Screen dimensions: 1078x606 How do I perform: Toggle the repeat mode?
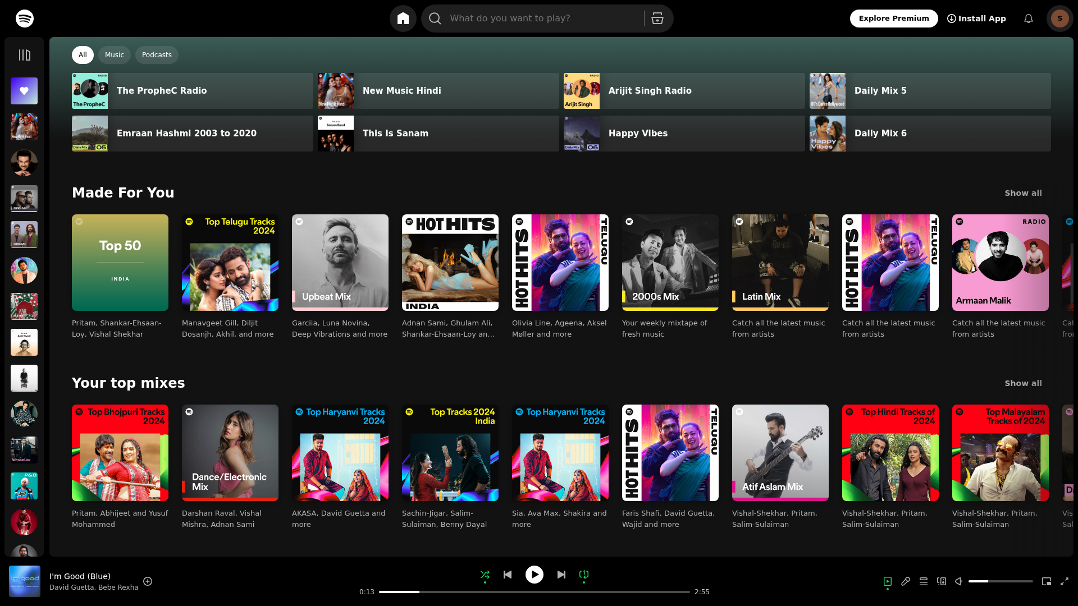point(584,575)
